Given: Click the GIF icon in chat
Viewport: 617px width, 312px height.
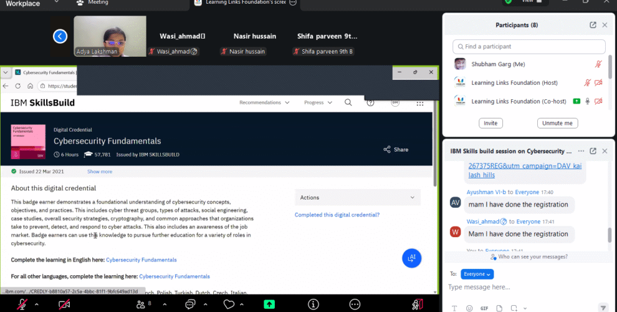Looking at the screenshot, I should [x=484, y=308].
